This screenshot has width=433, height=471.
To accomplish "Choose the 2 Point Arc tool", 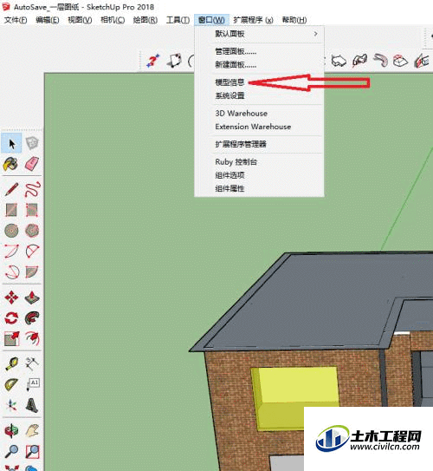I will tap(32, 252).
